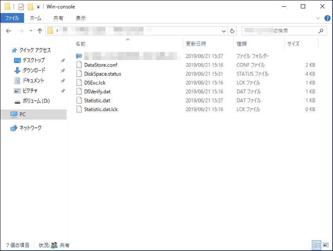Screen dimensions: 333x251
Task: Click the file icon of DSVerify.dat
Action: point(79,91)
